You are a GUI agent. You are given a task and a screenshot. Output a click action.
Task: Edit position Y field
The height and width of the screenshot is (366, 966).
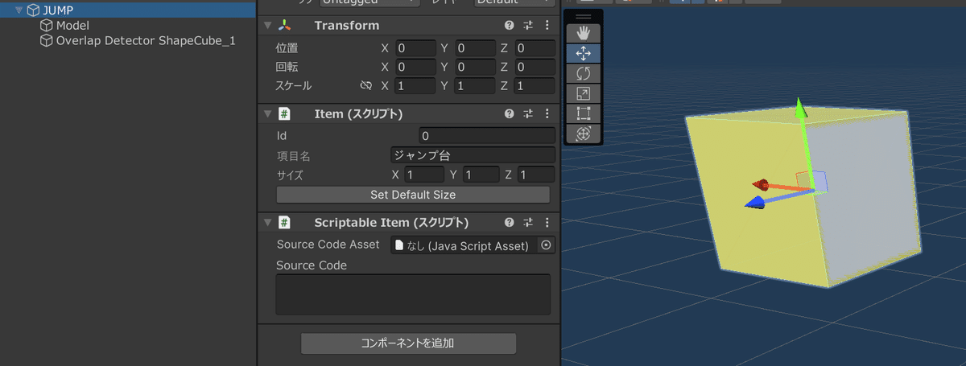click(x=475, y=48)
